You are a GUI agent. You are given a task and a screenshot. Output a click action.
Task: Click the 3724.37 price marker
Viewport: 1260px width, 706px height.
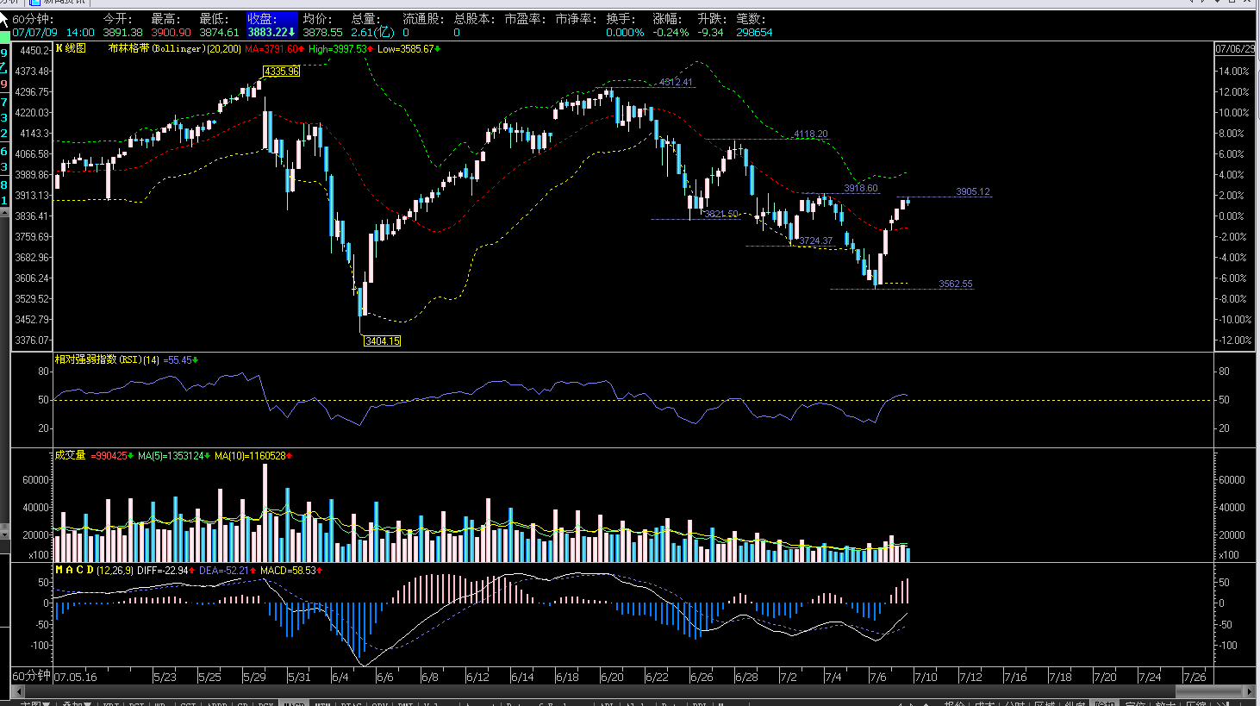(x=815, y=241)
